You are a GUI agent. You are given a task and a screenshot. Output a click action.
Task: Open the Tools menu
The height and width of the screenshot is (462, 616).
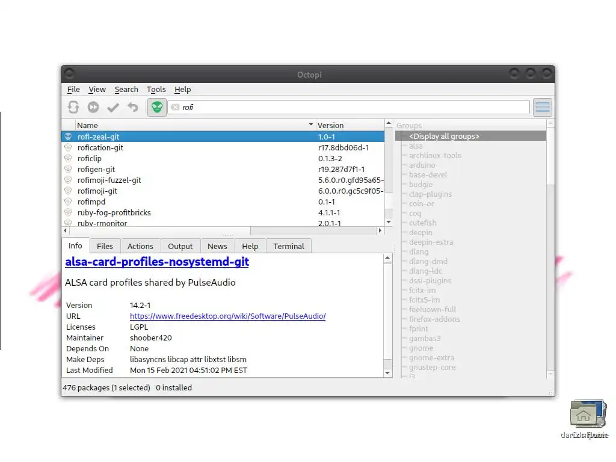click(x=156, y=90)
